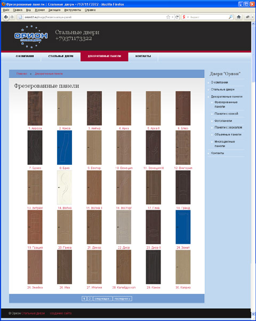Image resolution: width=256 pixels, height=321 pixels.
Task: Open the white '14. Волна' panel thumbnail
Action: coord(65,187)
